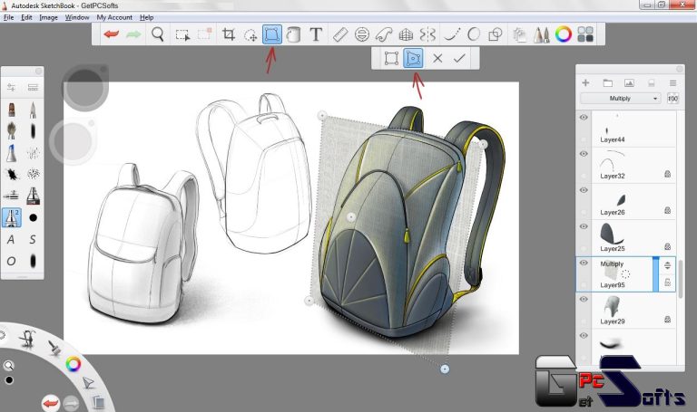Select Layer25 thumbnail
Screen dimensions: 697x412
tap(612, 234)
